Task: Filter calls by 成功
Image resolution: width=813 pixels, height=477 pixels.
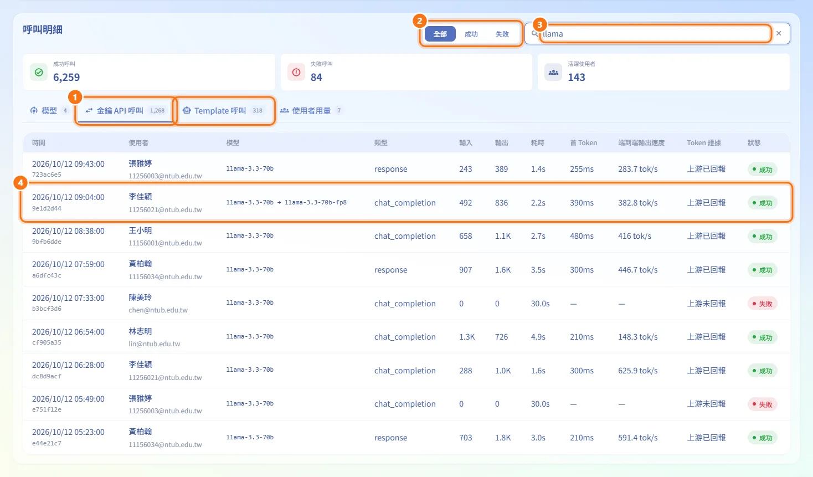Action: [471, 34]
